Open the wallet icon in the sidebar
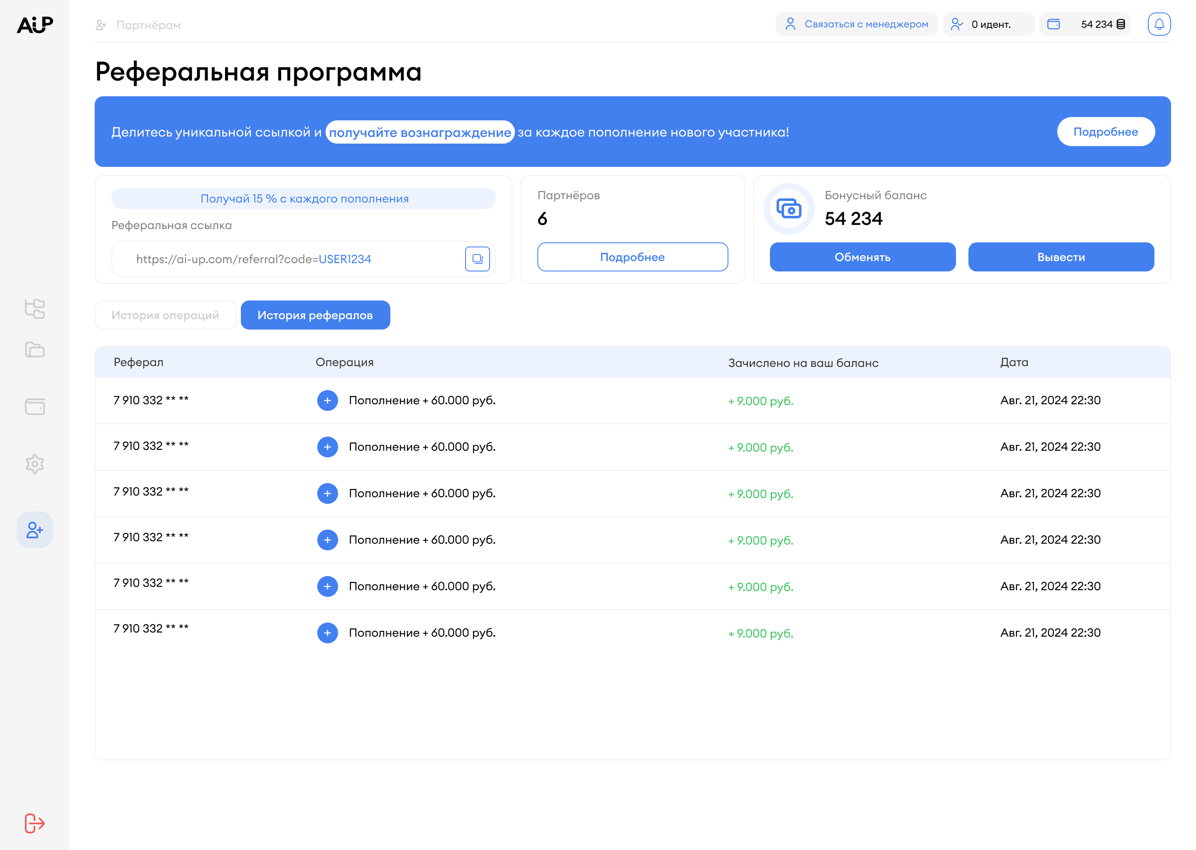1196x850 pixels. [34, 407]
